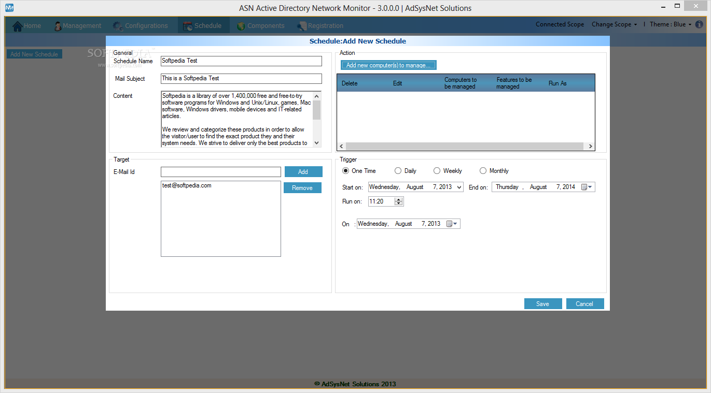Open the Home menu

point(27,26)
